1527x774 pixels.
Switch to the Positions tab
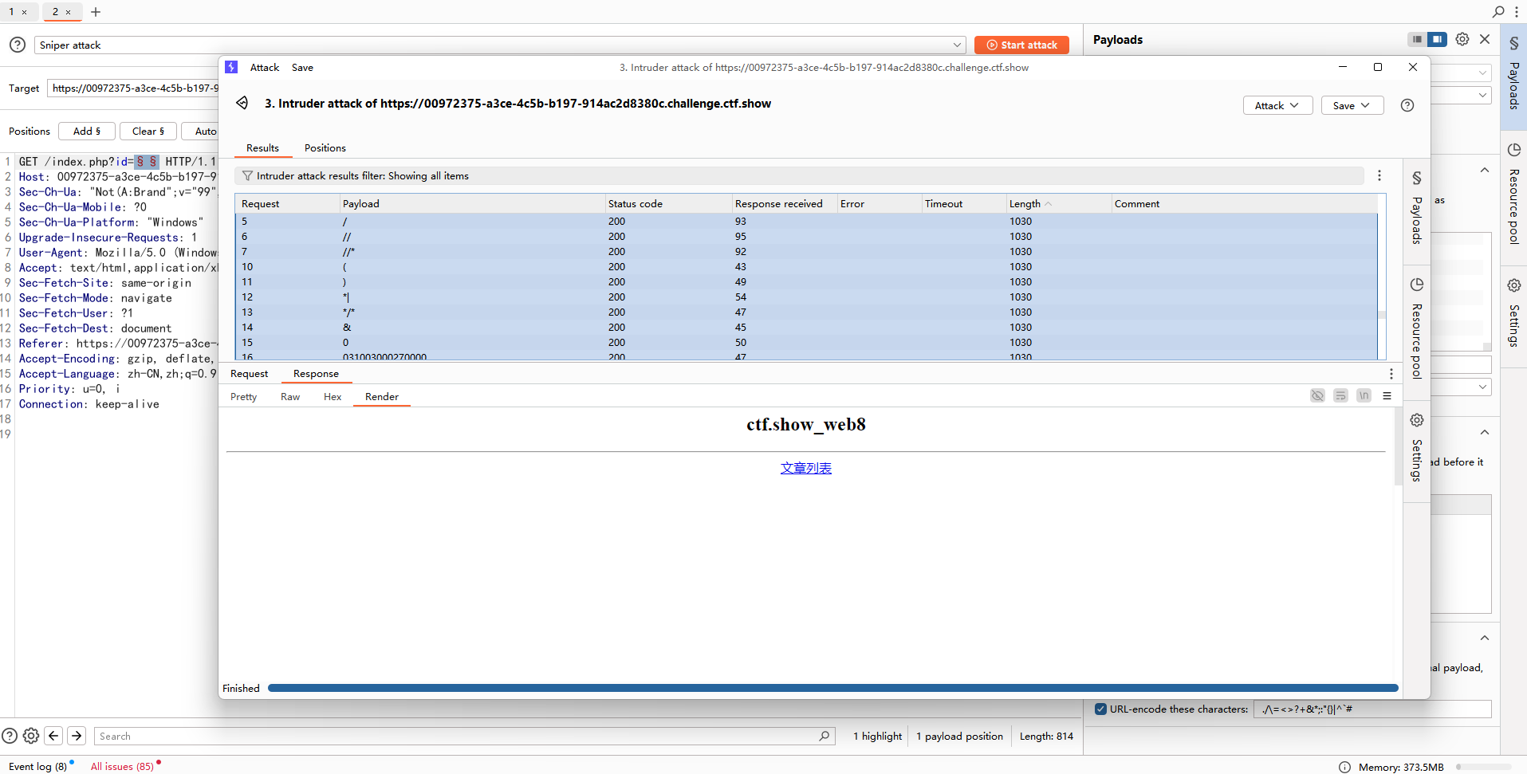pyautogui.click(x=325, y=148)
